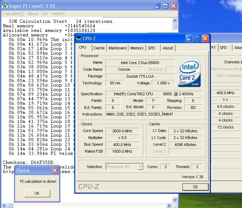Click the Super PI vertical scroll thumb

coord(175,26)
